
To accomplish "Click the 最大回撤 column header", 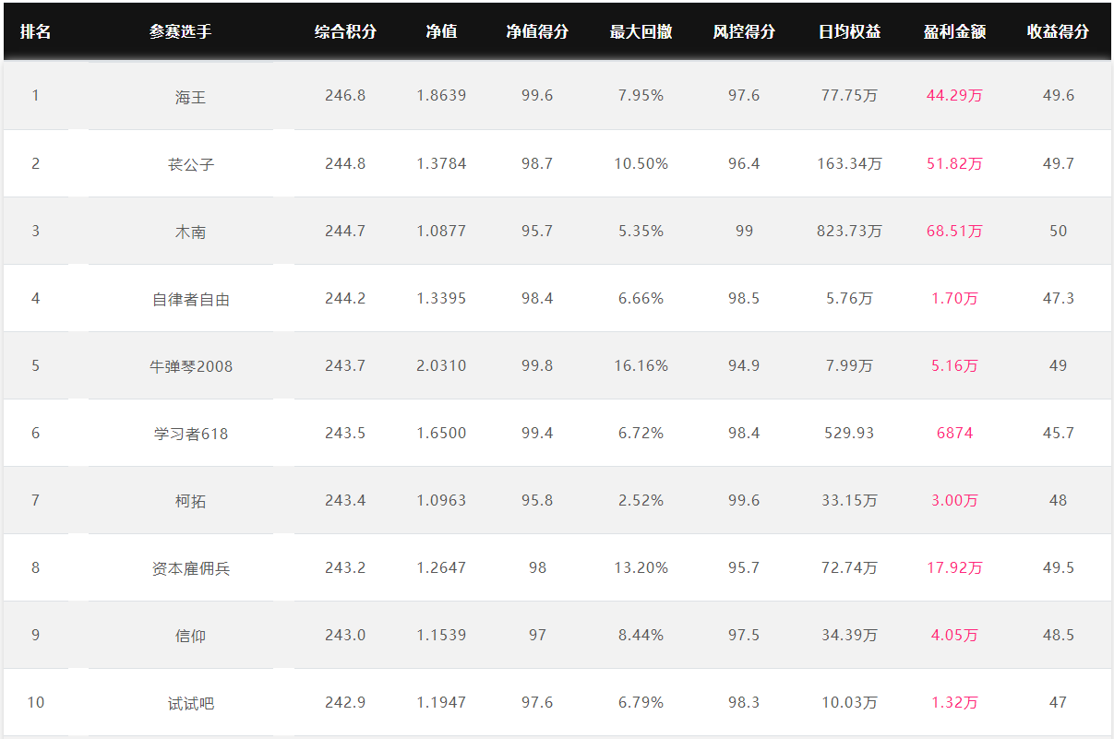I will pos(641,31).
